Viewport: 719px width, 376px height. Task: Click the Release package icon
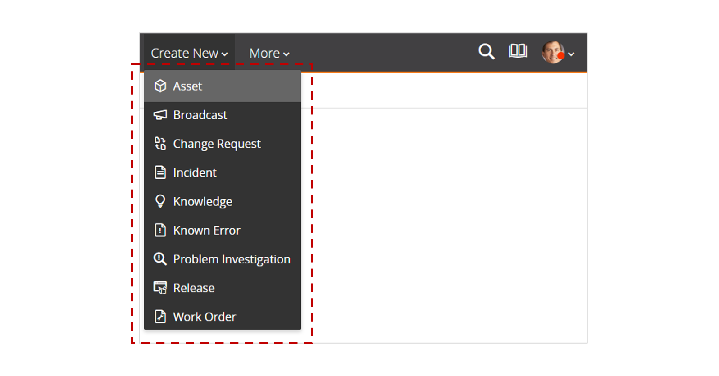tap(160, 287)
